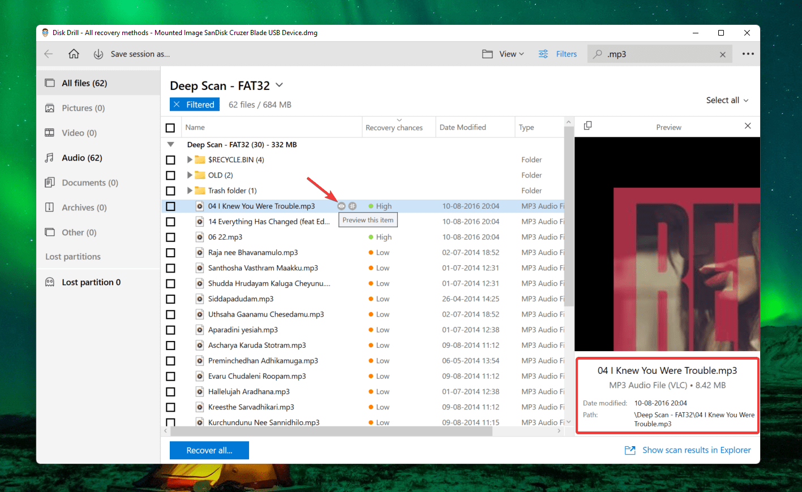Open the Select all dropdown

(x=727, y=100)
